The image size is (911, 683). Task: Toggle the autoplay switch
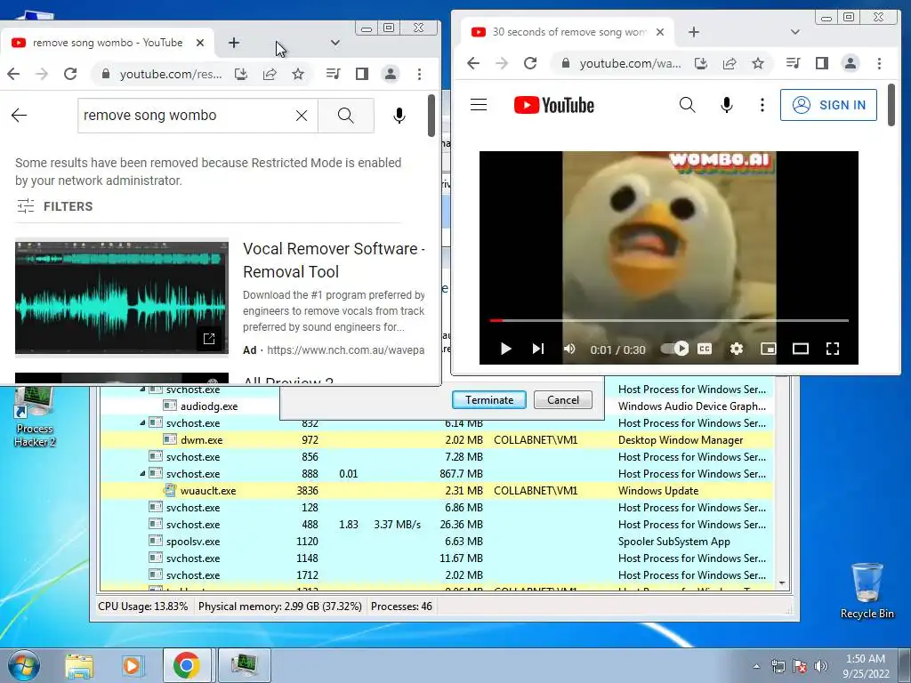point(674,349)
